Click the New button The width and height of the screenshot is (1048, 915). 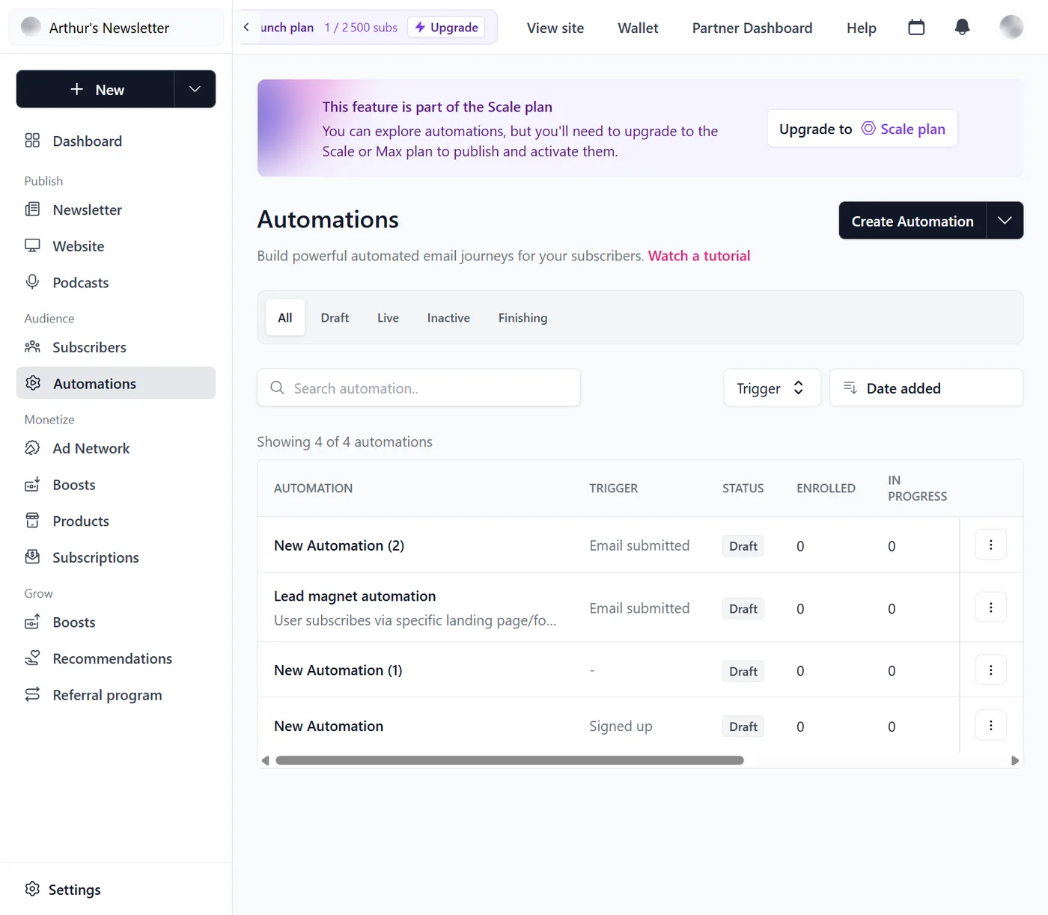96,89
